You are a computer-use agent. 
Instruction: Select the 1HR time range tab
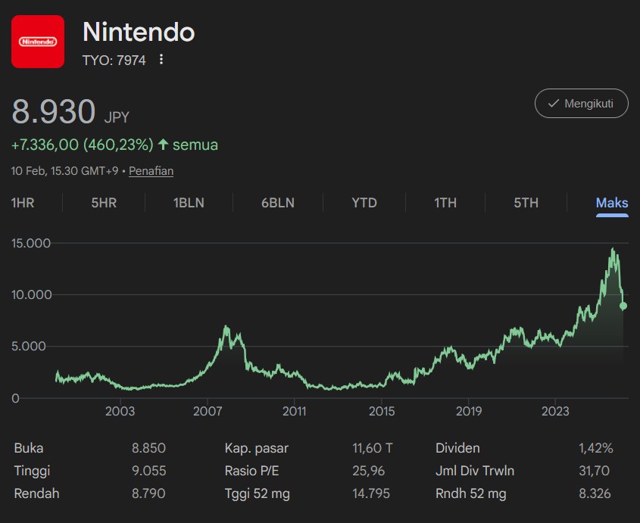(23, 203)
